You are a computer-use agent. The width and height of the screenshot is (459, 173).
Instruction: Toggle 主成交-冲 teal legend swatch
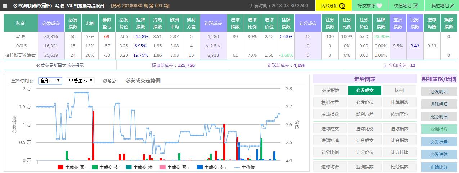[x=129, y=167]
